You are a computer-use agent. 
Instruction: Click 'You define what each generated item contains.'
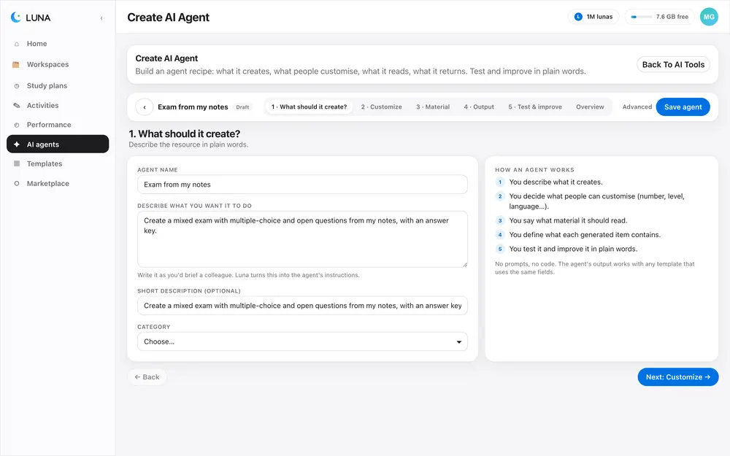[585, 235]
